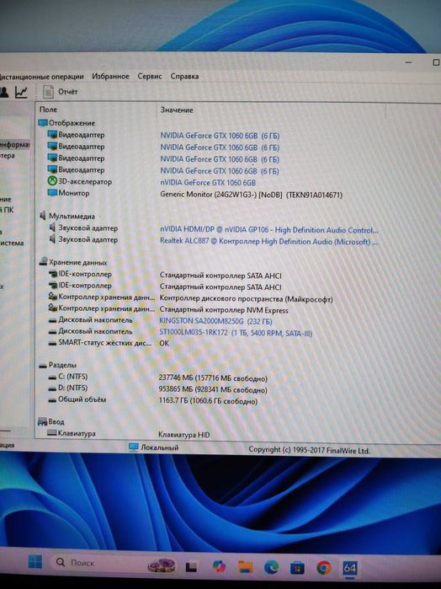Open the AIDA64 taskbar icon
The image size is (441, 589).
349,567
